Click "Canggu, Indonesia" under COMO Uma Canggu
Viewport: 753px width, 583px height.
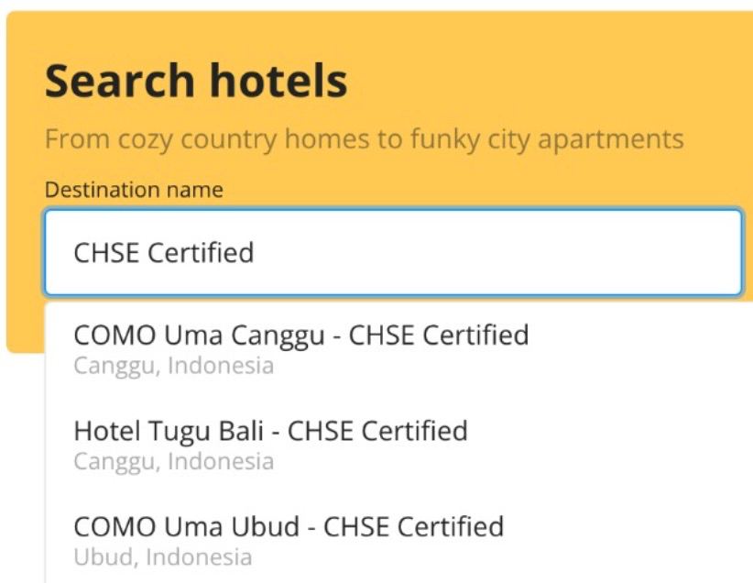pos(173,366)
